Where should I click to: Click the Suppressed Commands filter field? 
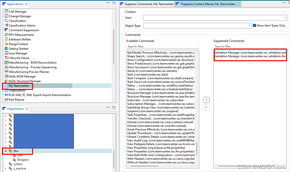(x=250, y=47)
